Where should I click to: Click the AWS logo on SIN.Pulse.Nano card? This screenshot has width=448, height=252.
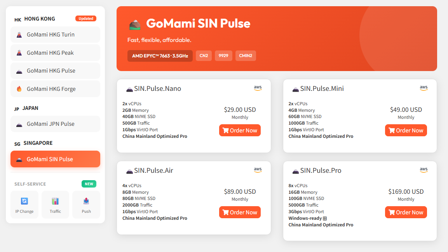click(x=258, y=88)
